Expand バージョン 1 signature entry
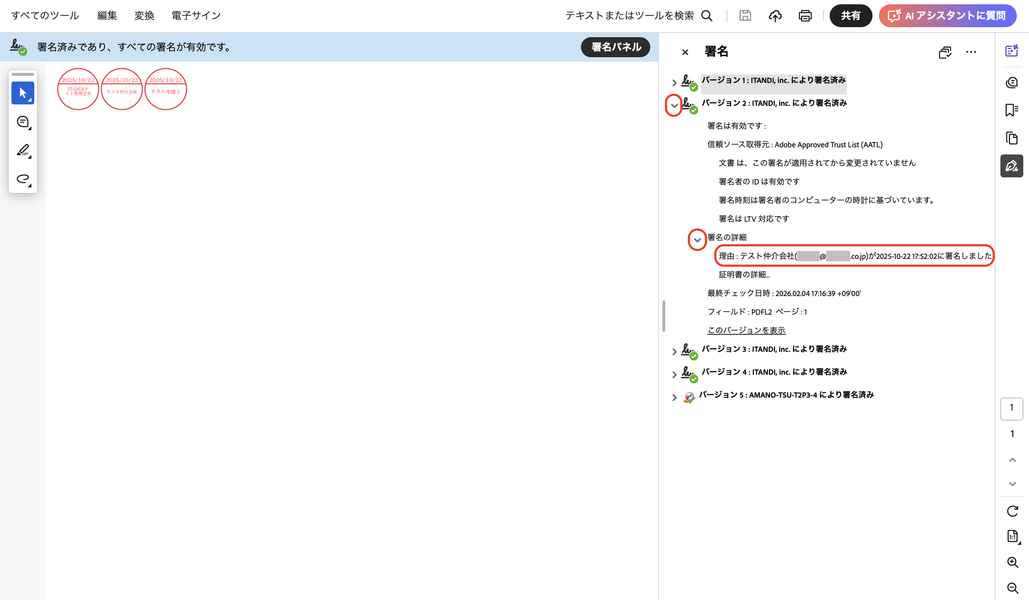The width and height of the screenshot is (1029, 600). point(674,83)
